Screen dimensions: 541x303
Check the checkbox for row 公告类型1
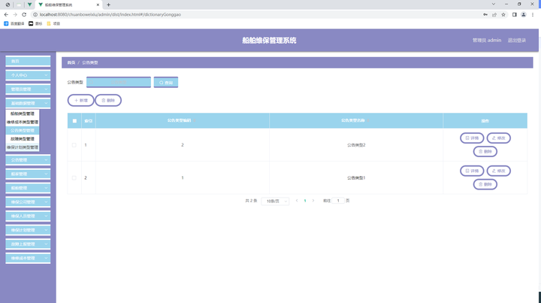pos(74,177)
